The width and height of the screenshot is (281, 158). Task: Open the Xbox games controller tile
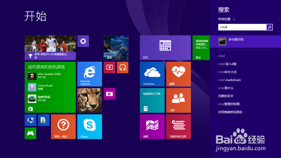click(x=30, y=134)
